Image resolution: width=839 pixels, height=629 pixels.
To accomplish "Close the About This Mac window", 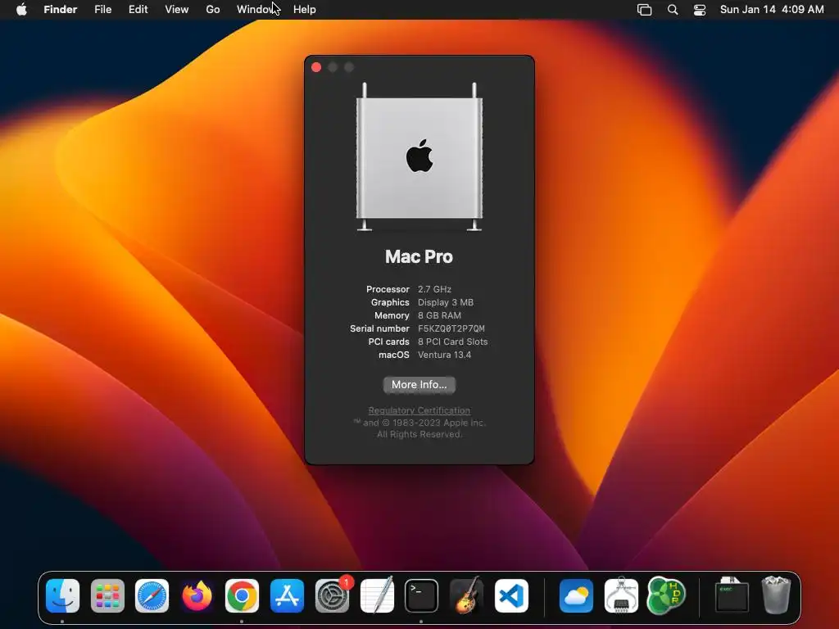I will point(316,67).
